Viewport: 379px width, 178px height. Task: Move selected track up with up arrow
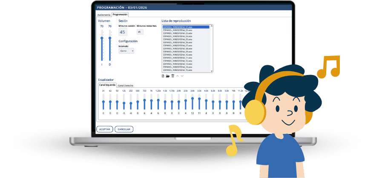coord(178,76)
